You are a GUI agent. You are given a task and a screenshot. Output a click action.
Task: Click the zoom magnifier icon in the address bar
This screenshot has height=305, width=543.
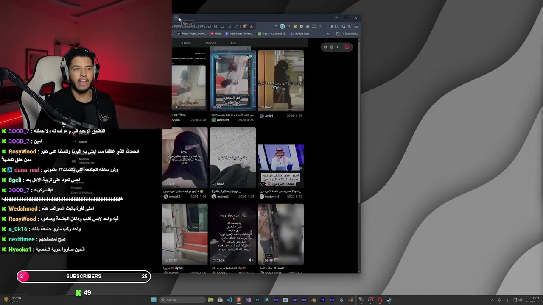230,26
